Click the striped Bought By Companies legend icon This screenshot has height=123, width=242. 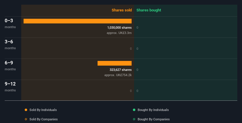pos(134,119)
